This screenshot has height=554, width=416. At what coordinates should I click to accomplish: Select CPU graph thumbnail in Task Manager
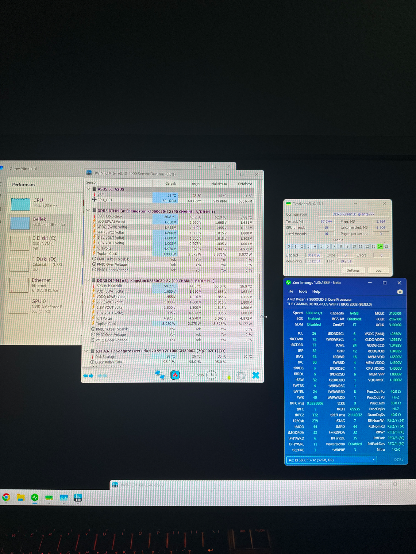click(x=20, y=204)
